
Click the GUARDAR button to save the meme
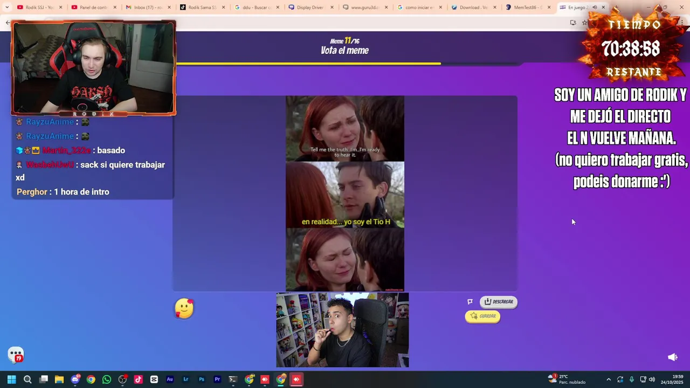(482, 316)
